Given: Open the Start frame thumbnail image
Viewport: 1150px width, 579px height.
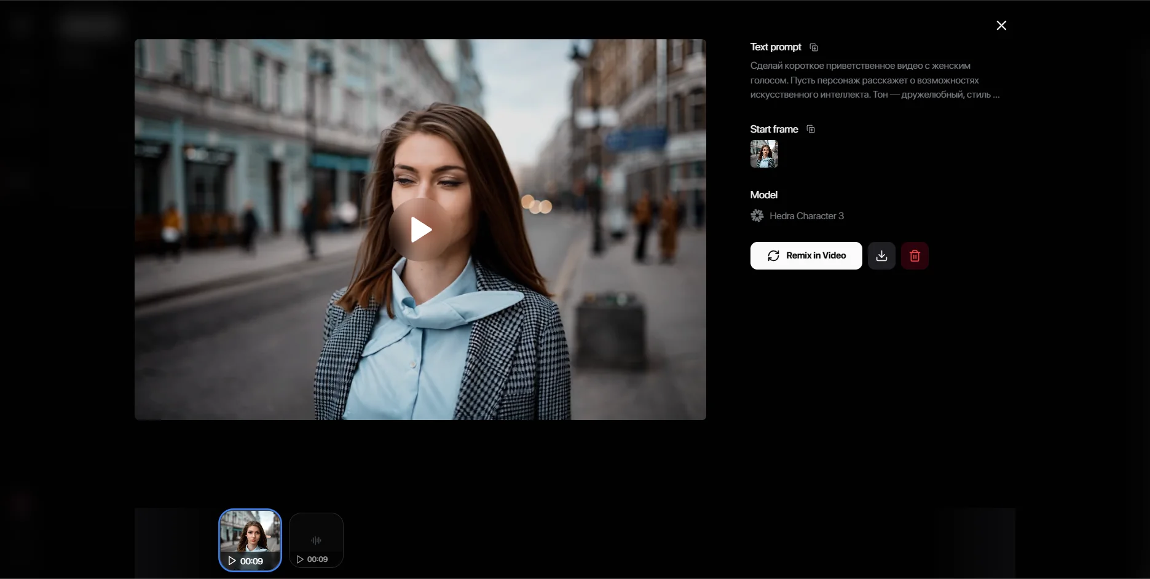Looking at the screenshot, I should (x=764, y=153).
